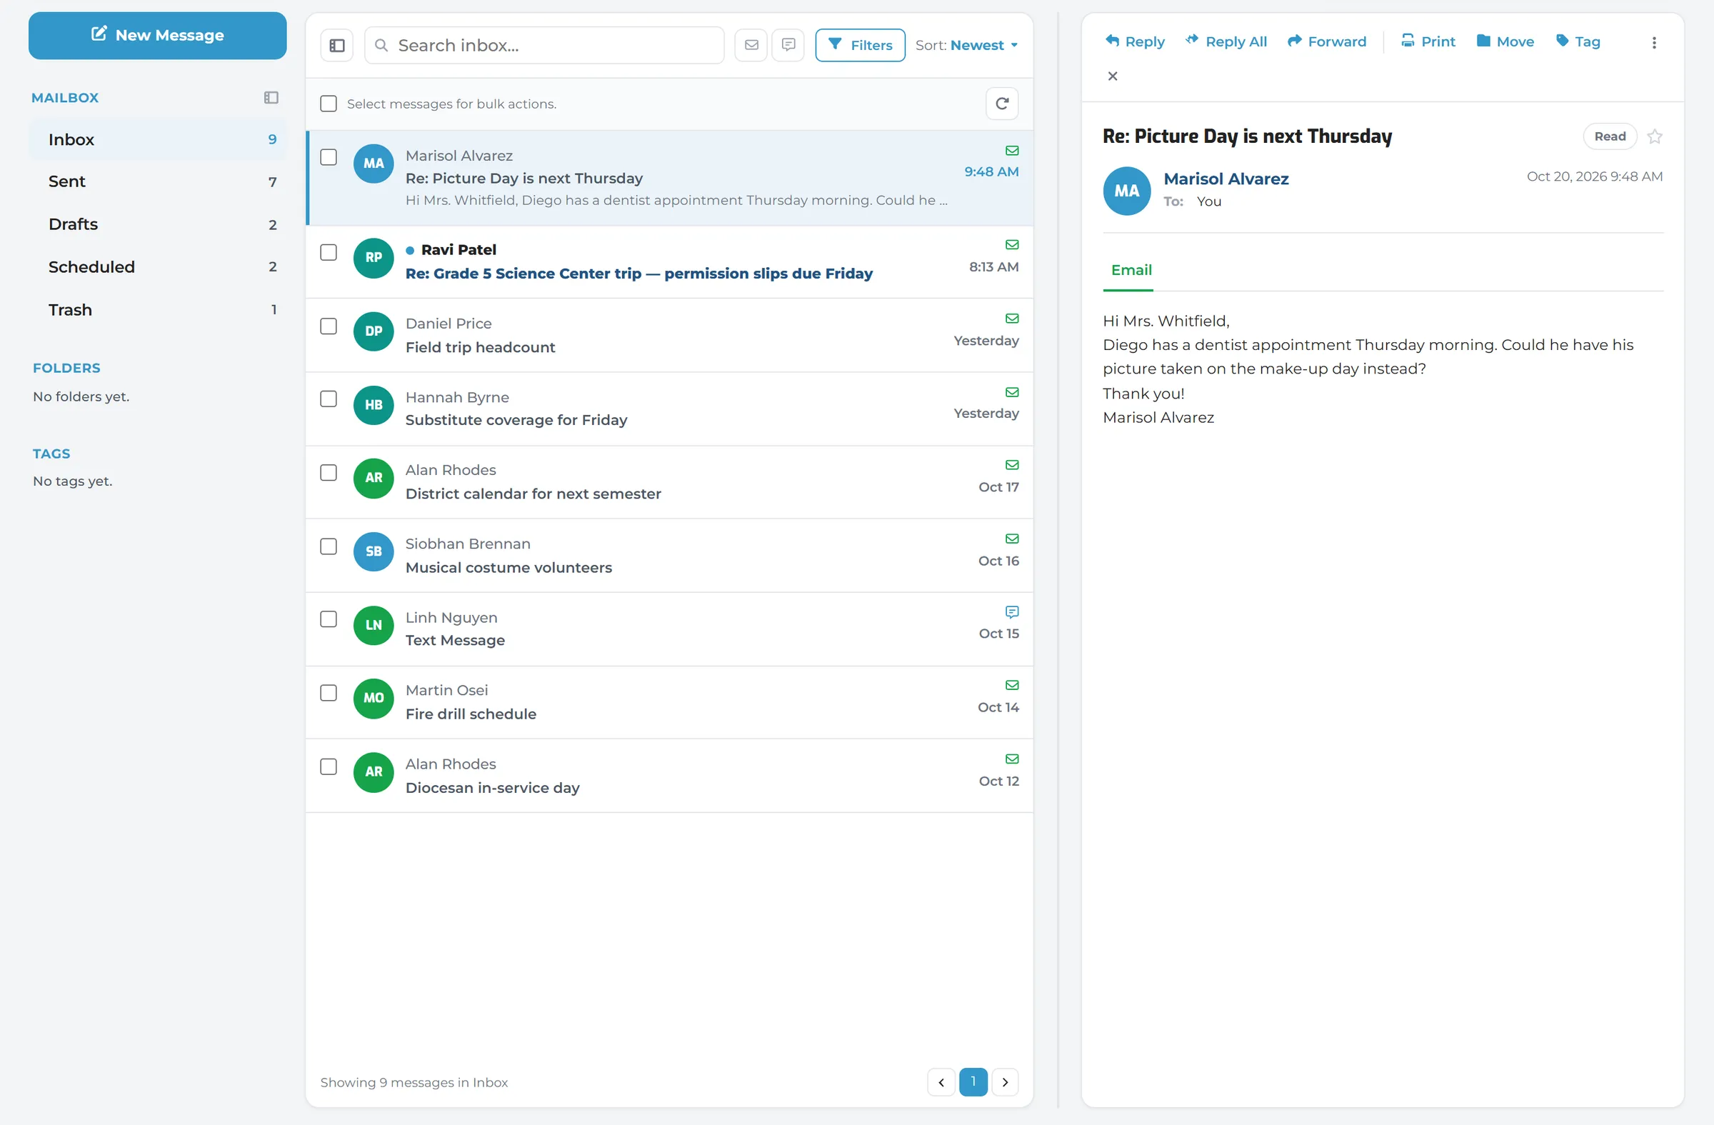1714x1125 pixels.
Task: Compose a New Message
Action: [158, 35]
